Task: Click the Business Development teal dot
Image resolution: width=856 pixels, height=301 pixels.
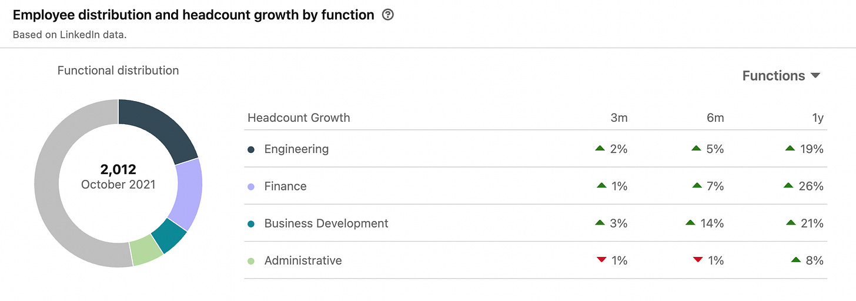Action: tap(251, 223)
